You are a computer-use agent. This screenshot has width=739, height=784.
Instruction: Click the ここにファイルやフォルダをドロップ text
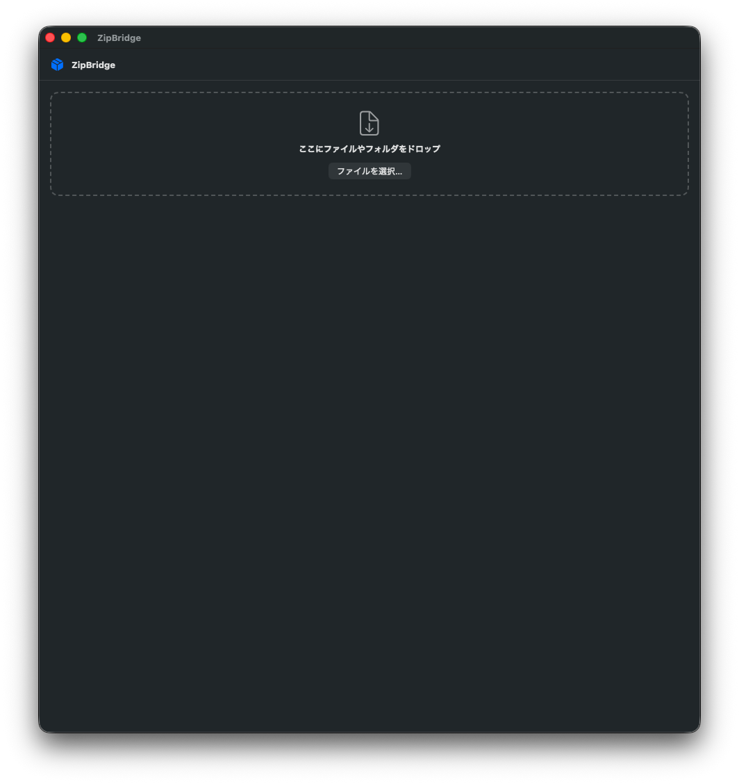click(369, 149)
